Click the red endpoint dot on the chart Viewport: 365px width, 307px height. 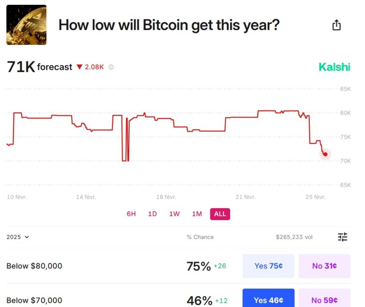pyautogui.click(x=325, y=154)
